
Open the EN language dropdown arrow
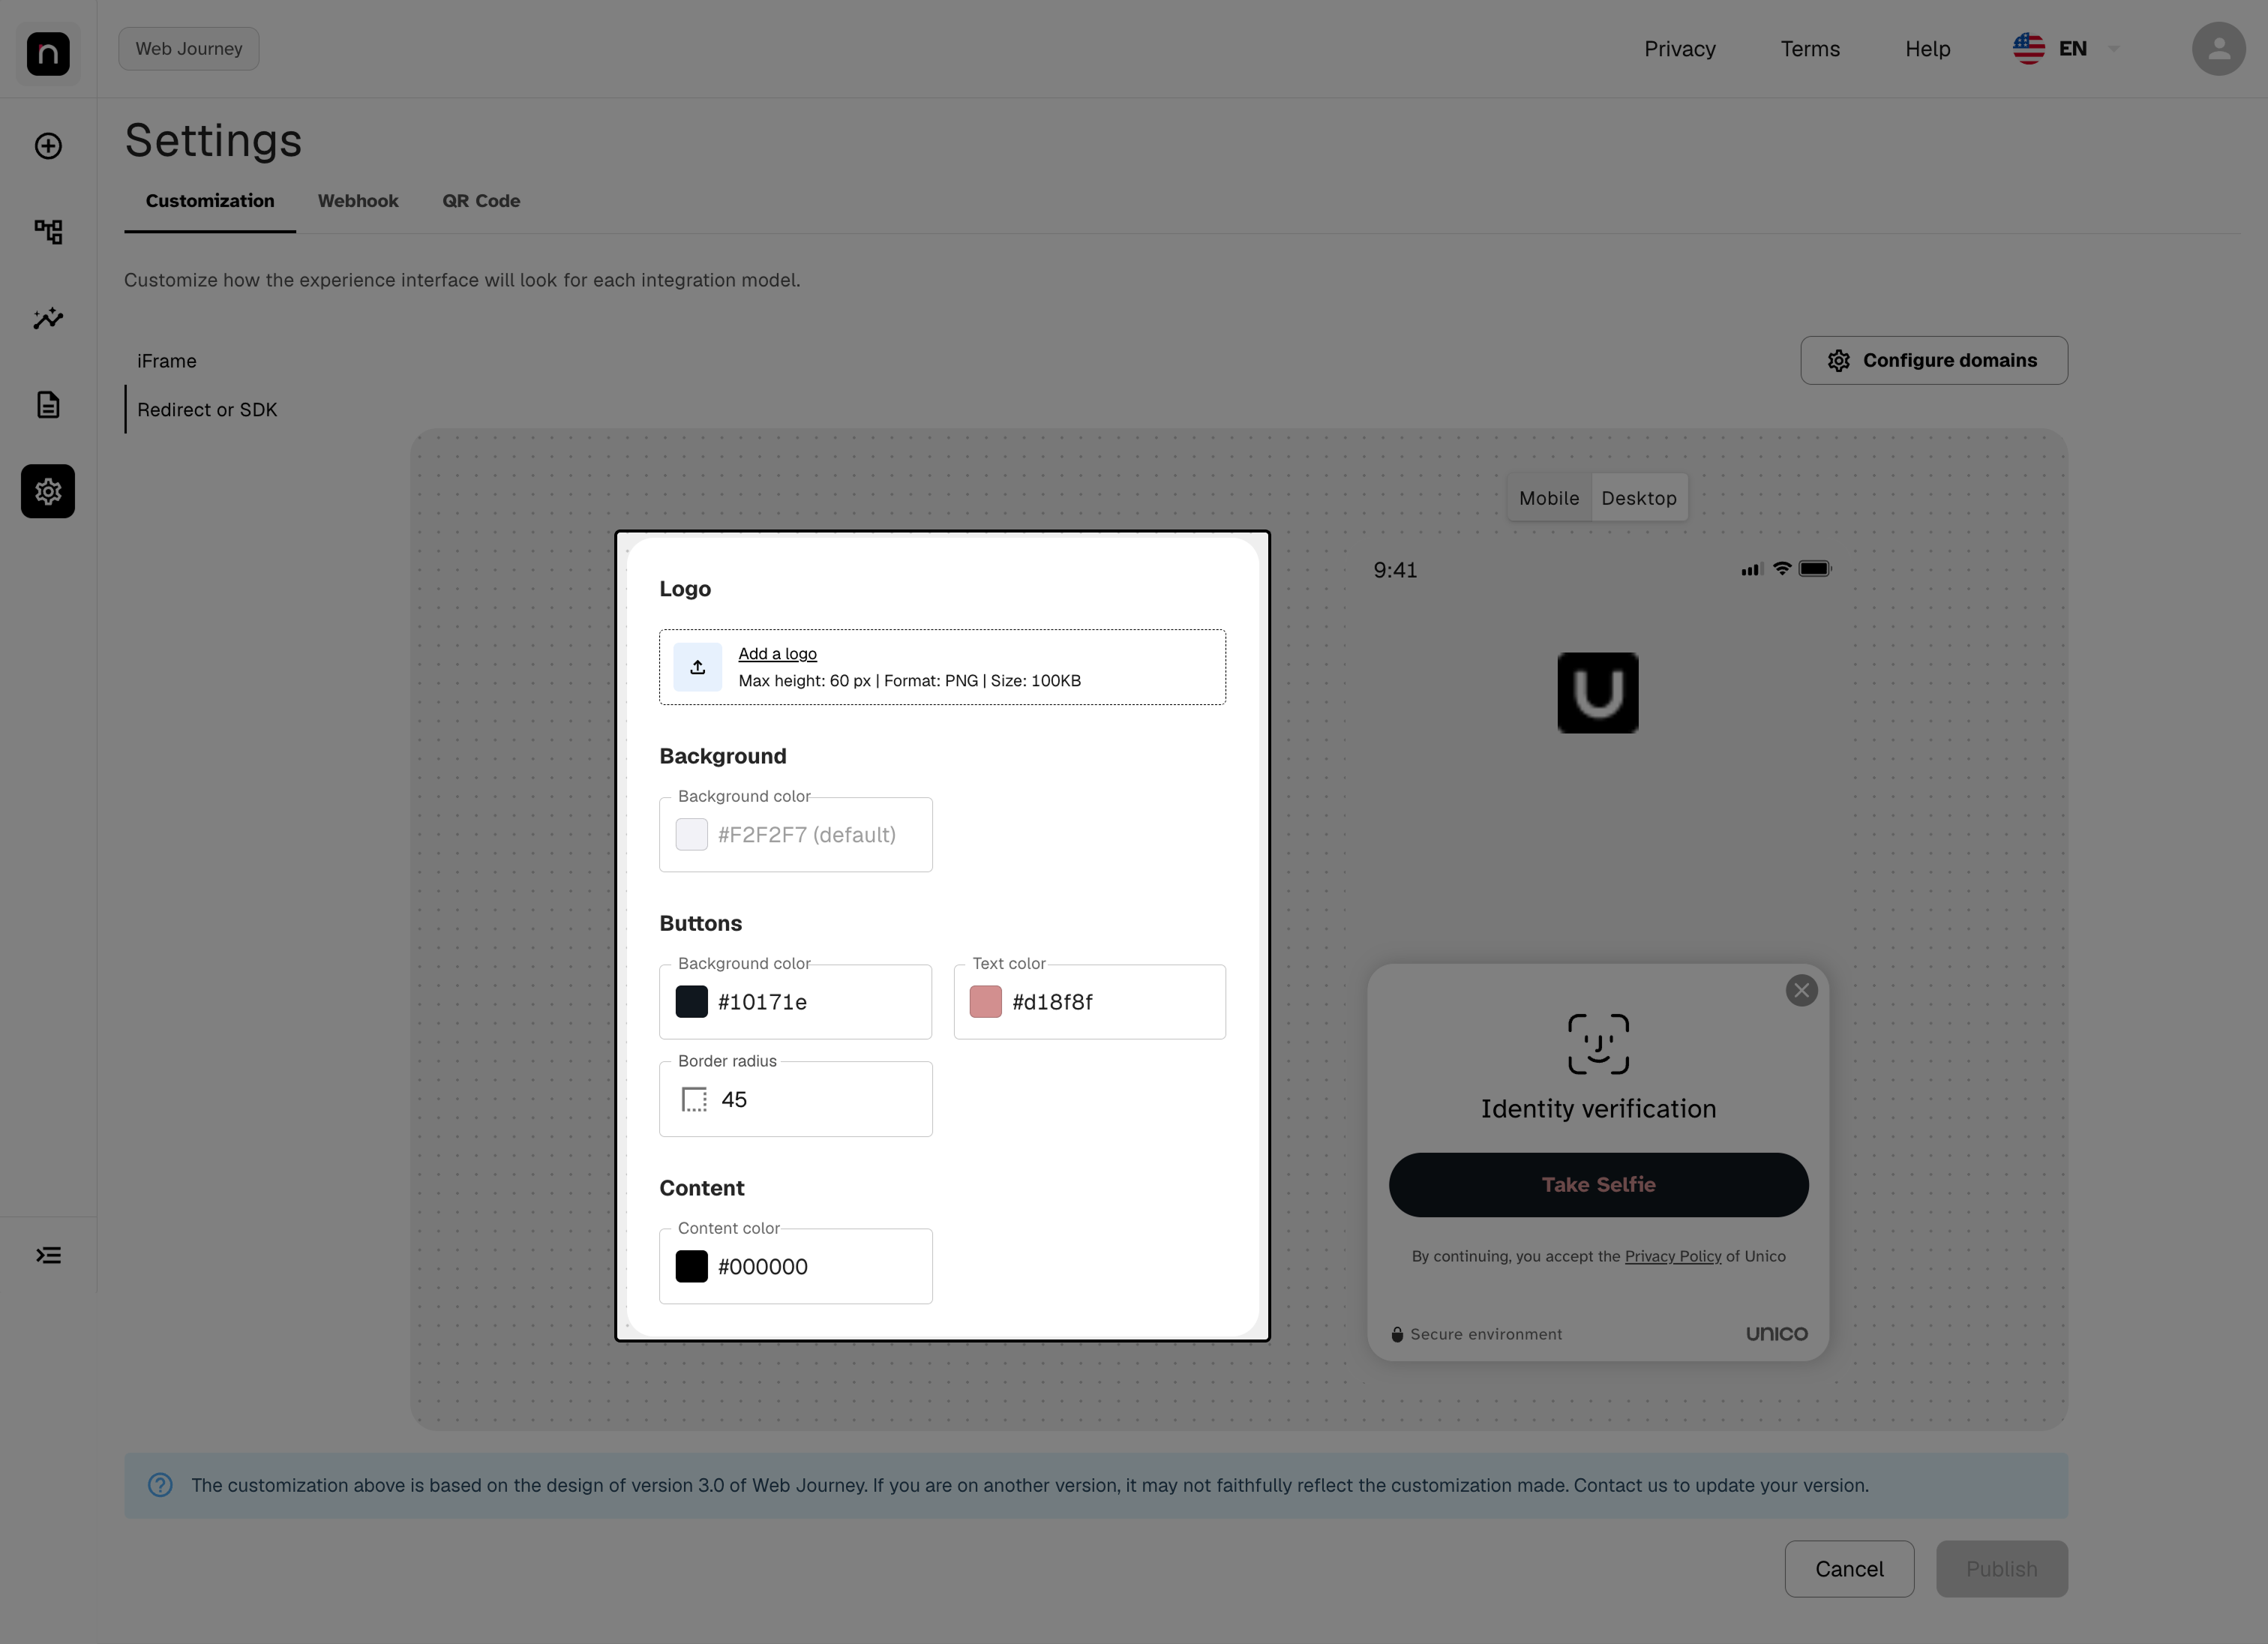click(x=2114, y=49)
